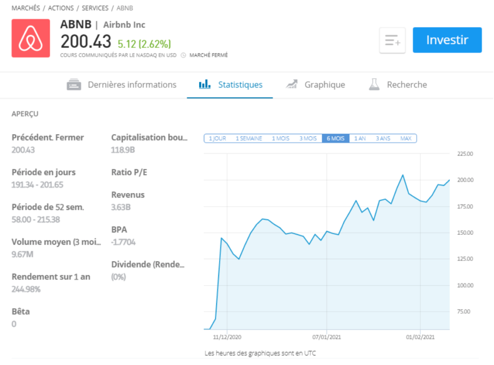Click the Revenus value 3.63B
The width and height of the screenshot is (494, 365).
click(x=121, y=207)
